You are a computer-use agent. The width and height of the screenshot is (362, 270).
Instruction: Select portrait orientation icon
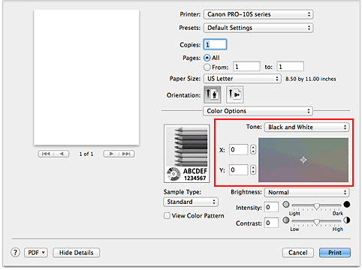tap(213, 94)
